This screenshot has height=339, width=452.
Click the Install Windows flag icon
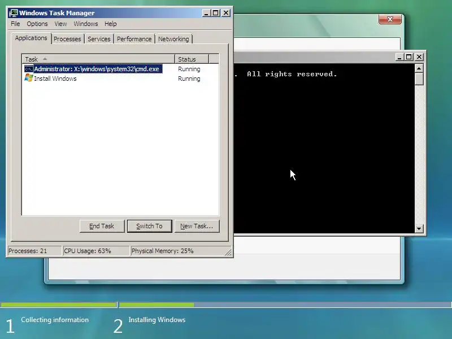pos(29,78)
